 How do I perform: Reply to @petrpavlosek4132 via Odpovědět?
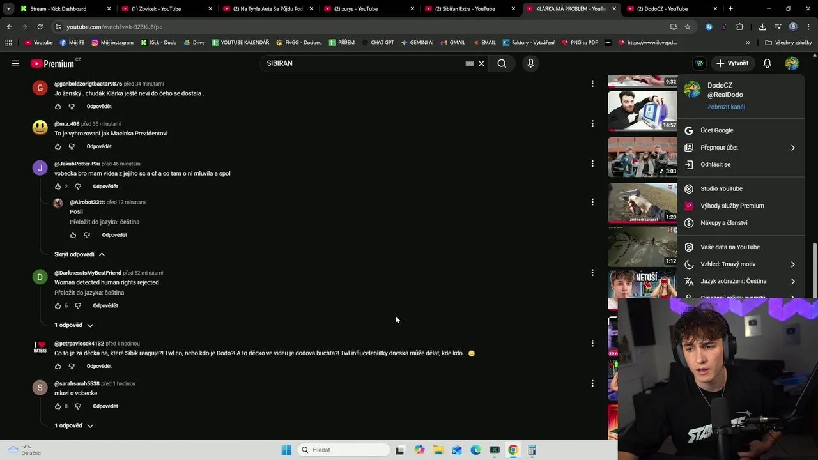[99, 366]
